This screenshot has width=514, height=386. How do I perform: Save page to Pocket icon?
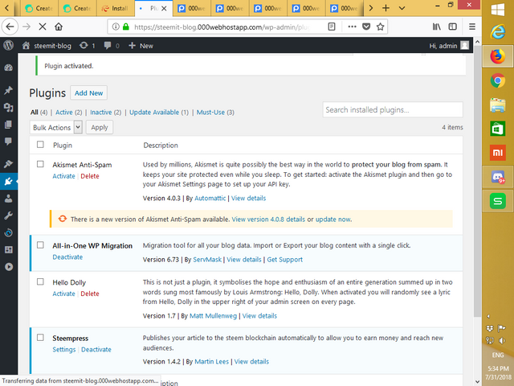pyautogui.click(x=366, y=27)
